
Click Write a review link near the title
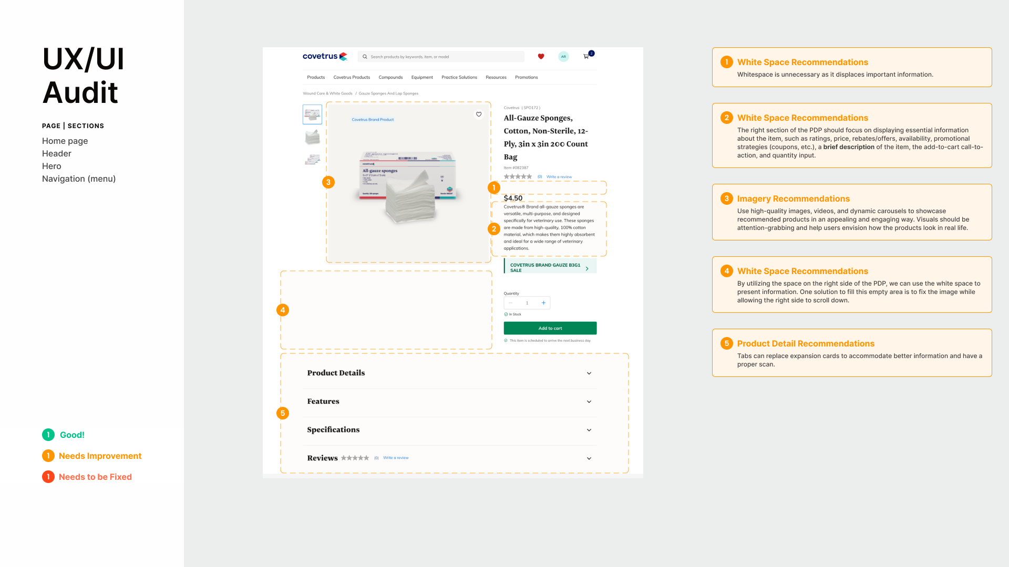(559, 177)
